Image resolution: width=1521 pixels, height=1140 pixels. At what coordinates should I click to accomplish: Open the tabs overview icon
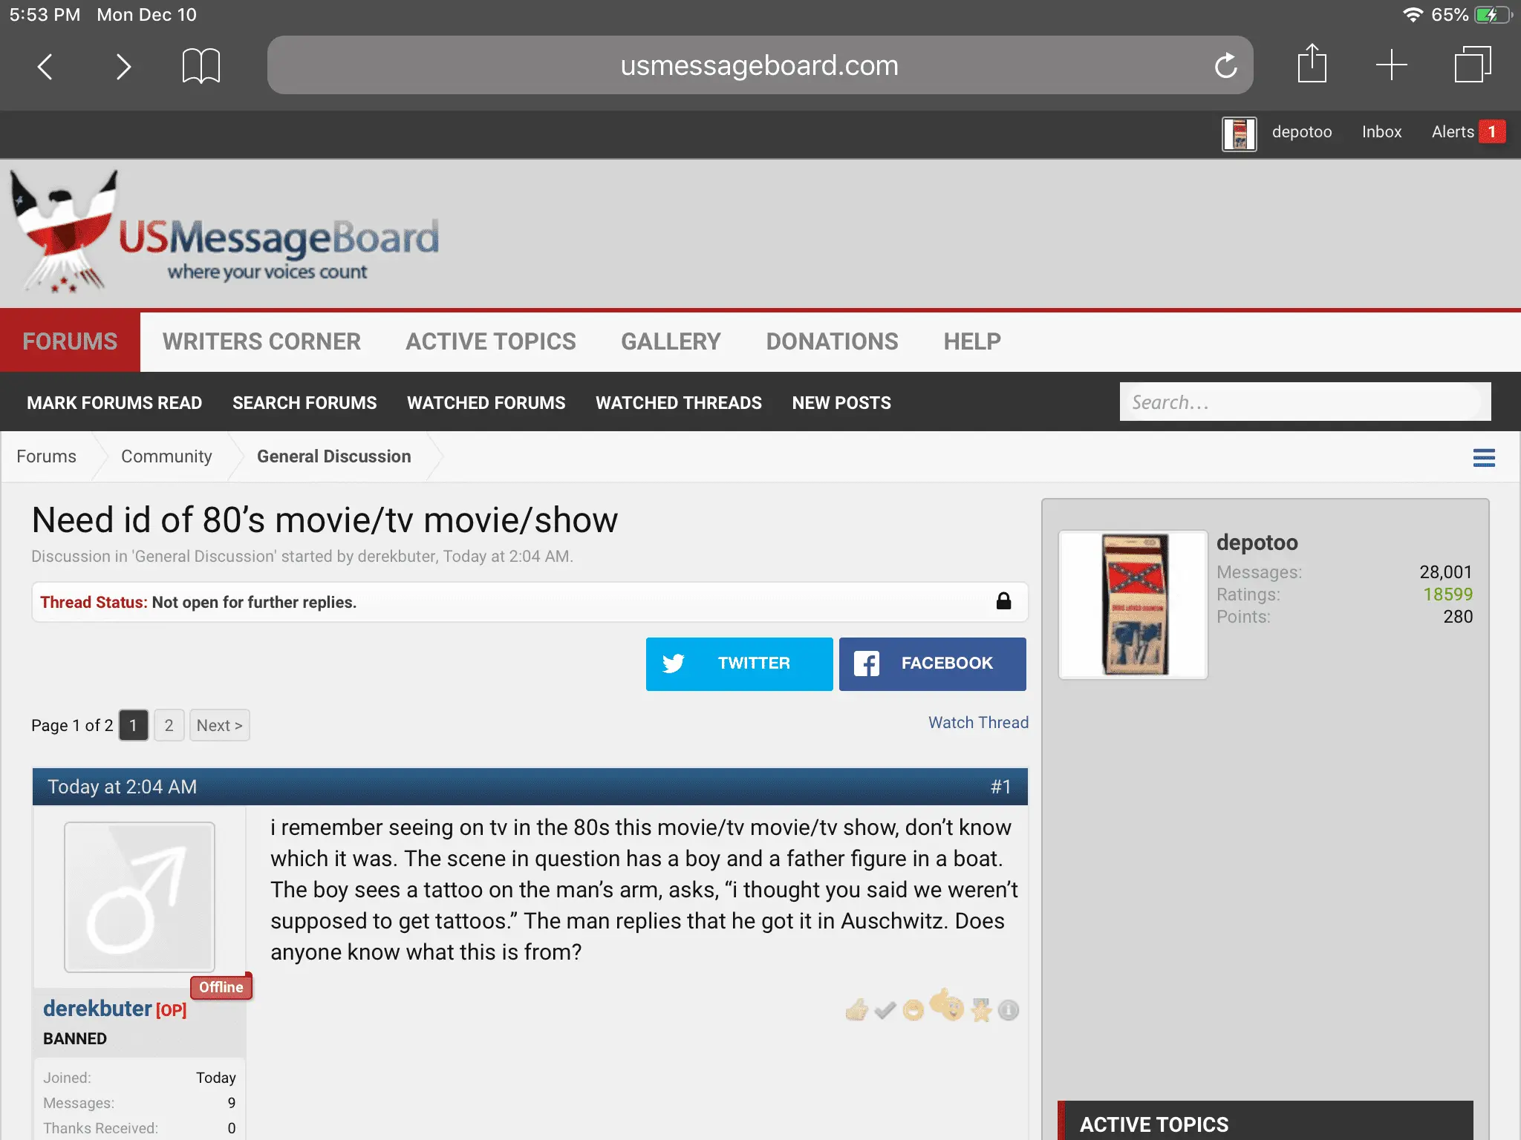[x=1472, y=65]
